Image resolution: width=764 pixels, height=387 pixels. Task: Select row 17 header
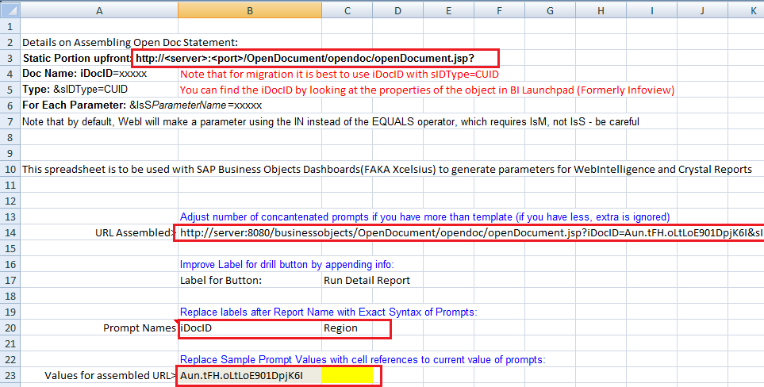pyautogui.click(x=10, y=281)
